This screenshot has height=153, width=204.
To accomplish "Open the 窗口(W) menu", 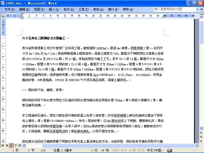I will [x=113, y=9].
